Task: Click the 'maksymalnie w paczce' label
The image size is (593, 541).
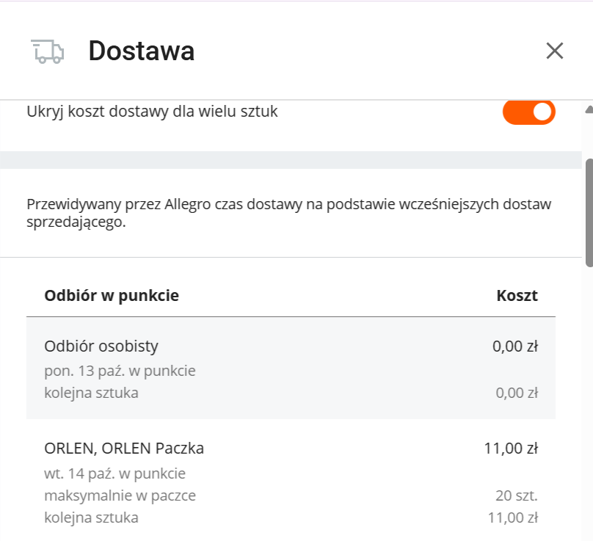Action: pos(120,495)
